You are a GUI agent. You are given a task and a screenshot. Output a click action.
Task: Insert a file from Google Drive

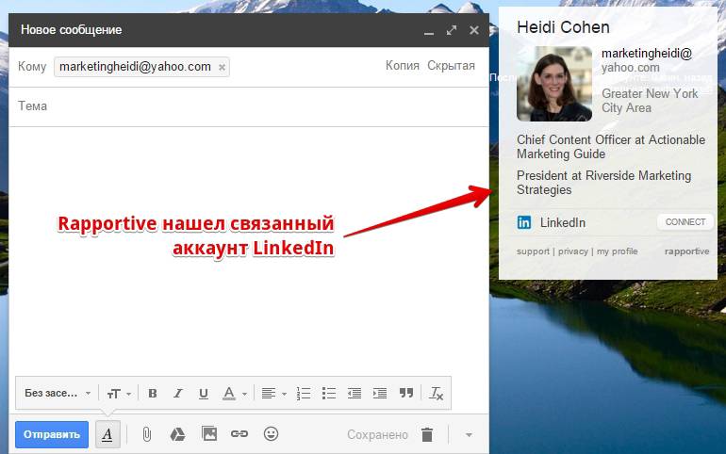click(x=177, y=434)
